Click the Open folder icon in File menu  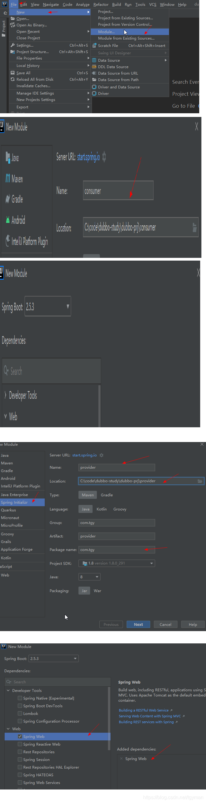13,19
